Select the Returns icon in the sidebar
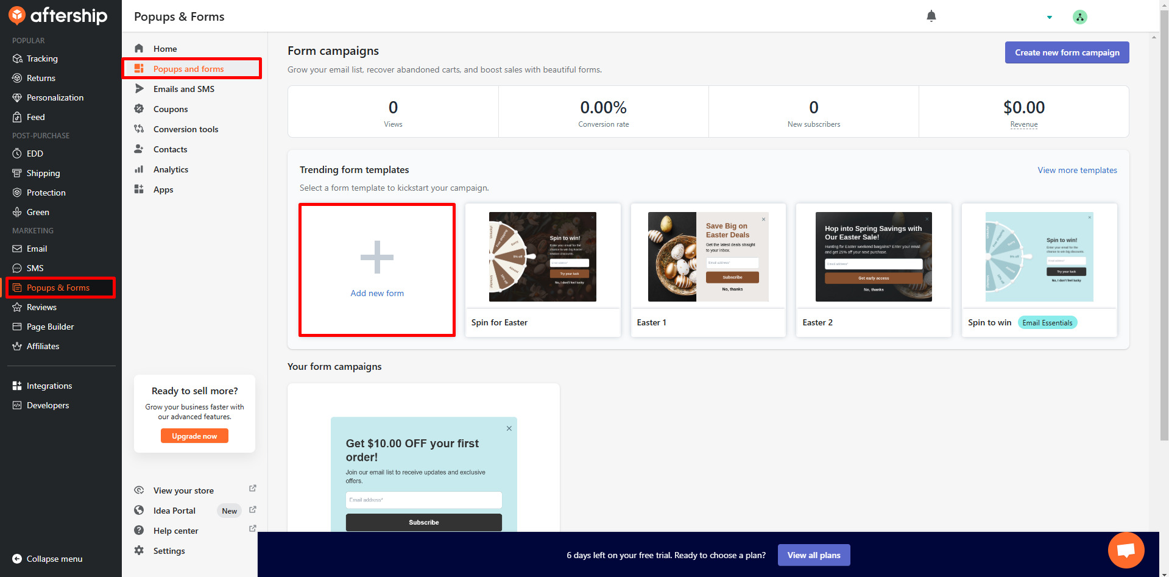Viewport: 1169px width, 577px height. [17, 78]
